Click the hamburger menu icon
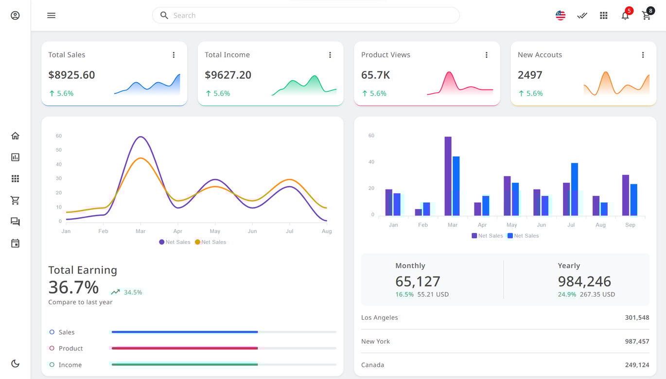Image resolution: width=666 pixels, height=379 pixels. pos(51,16)
